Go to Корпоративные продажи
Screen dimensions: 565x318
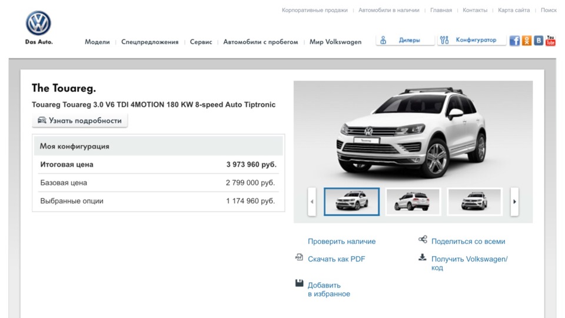[314, 10]
